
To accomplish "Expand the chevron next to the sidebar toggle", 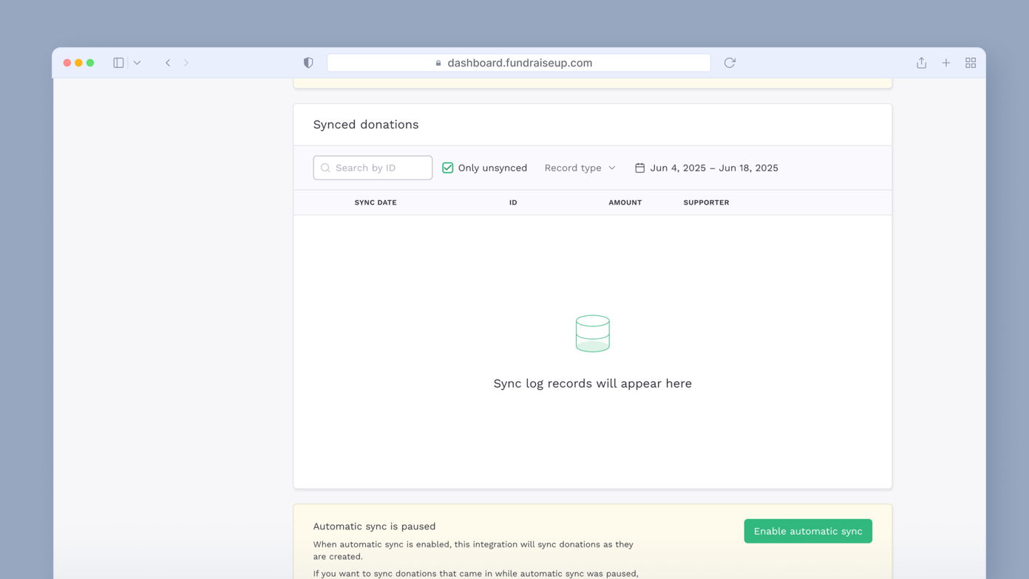I will (x=137, y=63).
